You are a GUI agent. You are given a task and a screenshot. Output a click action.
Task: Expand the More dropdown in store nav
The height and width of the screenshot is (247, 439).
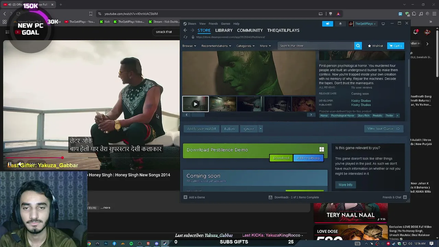pyautogui.click(x=265, y=46)
